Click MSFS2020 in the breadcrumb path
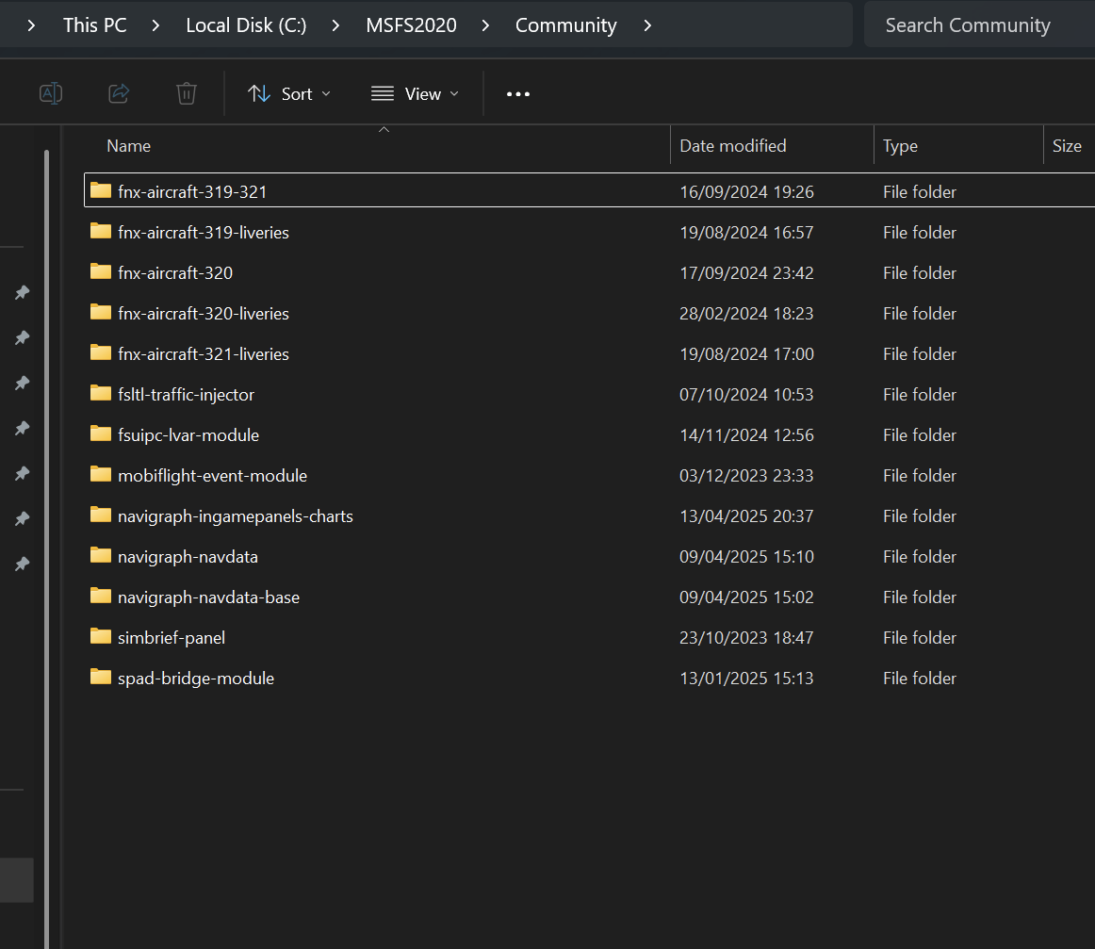 tap(411, 25)
